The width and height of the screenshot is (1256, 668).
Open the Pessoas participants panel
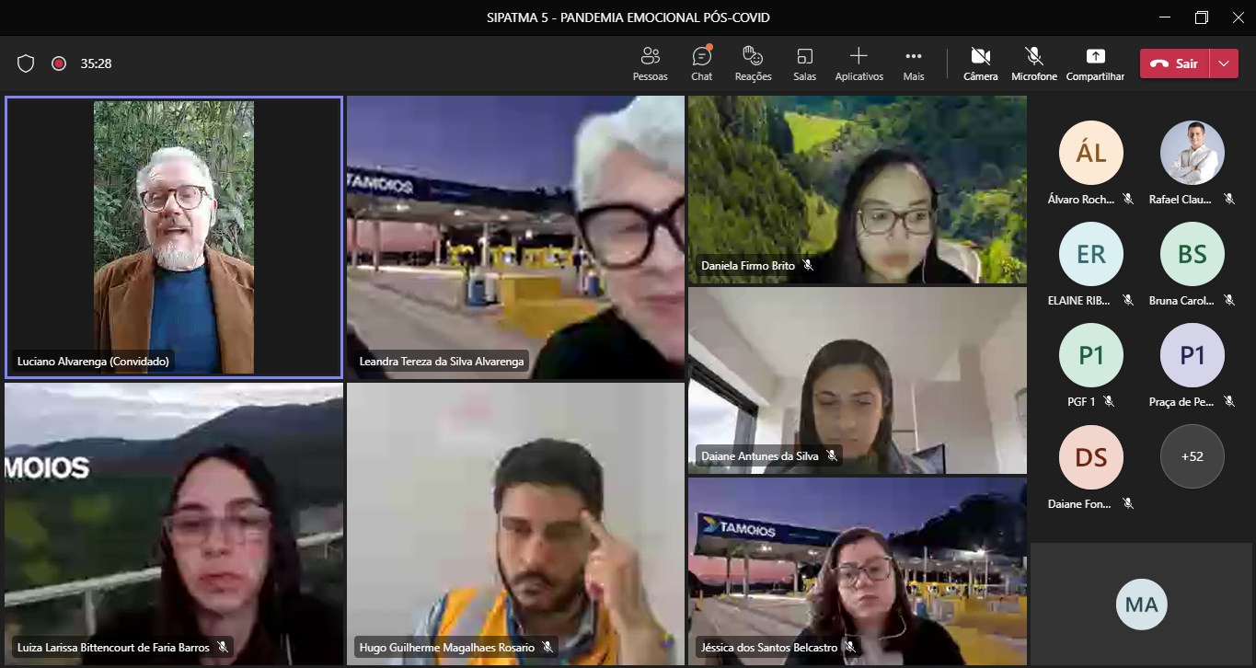(x=651, y=63)
